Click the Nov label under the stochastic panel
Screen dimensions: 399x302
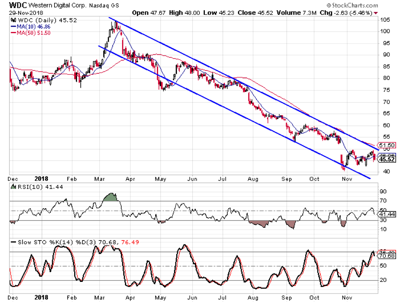click(347, 297)
